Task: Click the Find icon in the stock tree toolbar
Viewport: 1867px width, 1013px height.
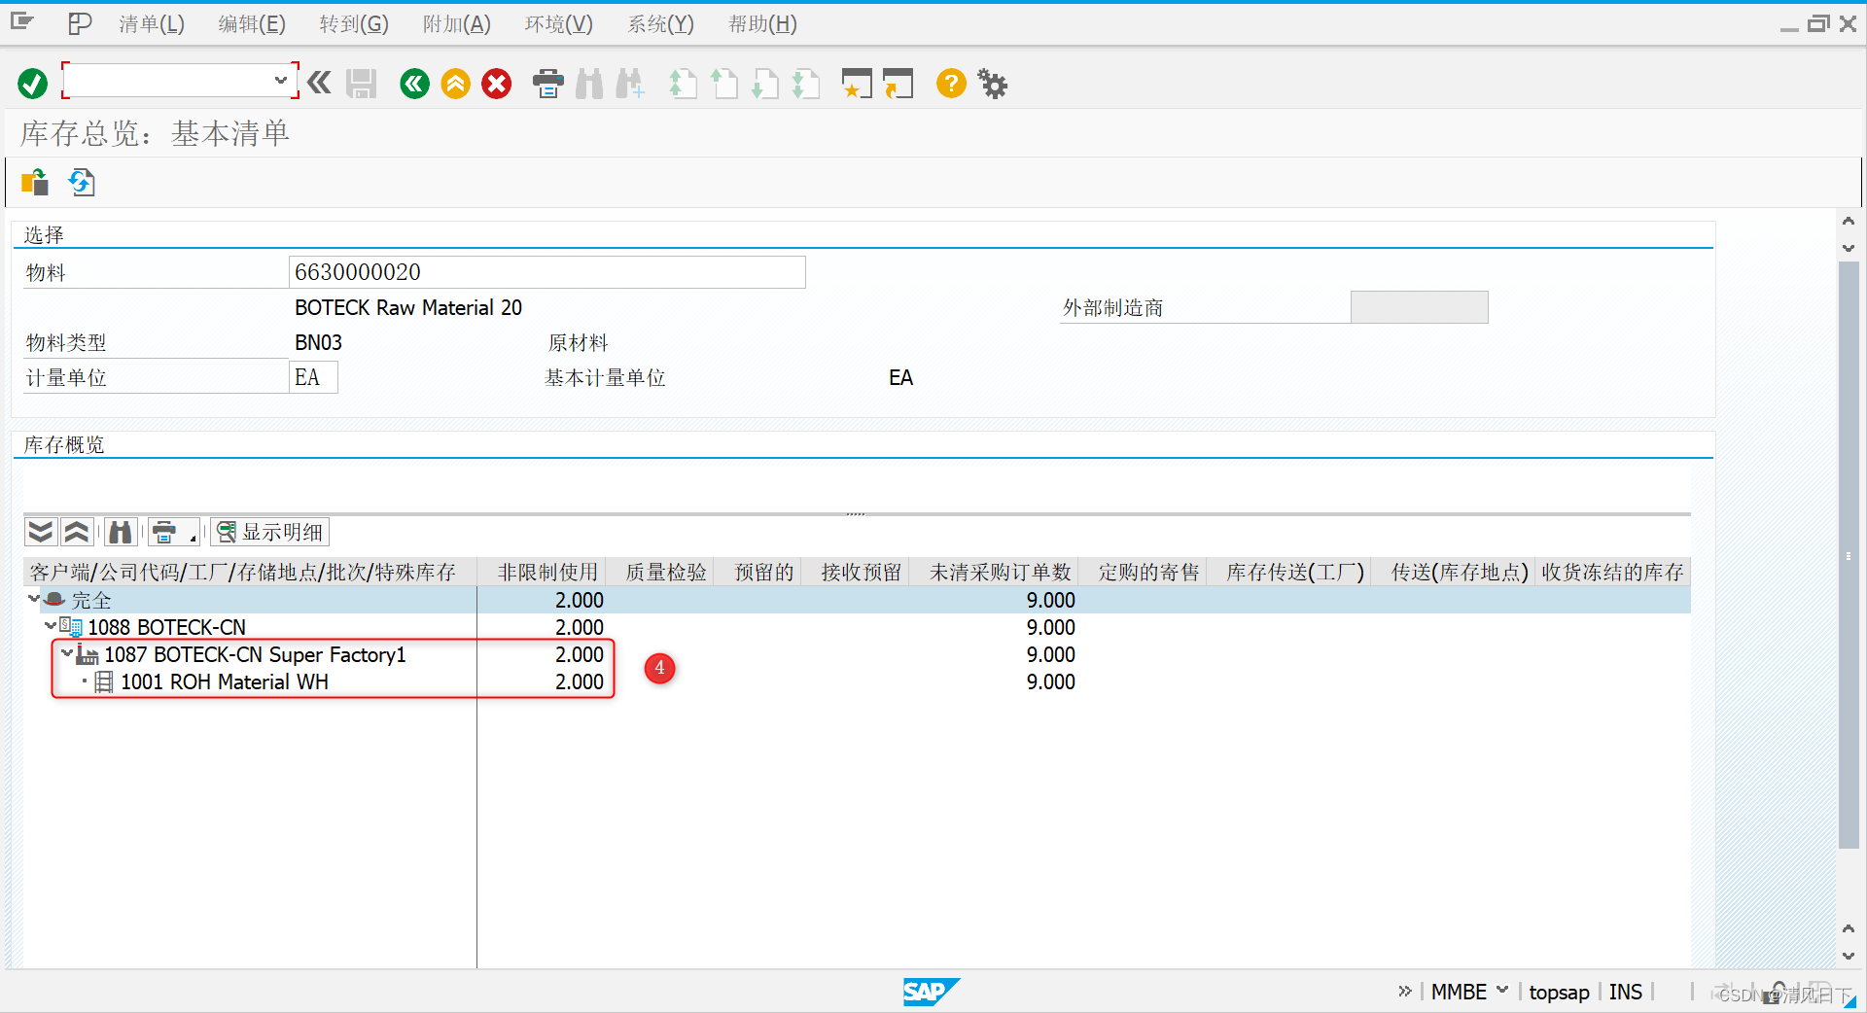Action: [121, 532]
